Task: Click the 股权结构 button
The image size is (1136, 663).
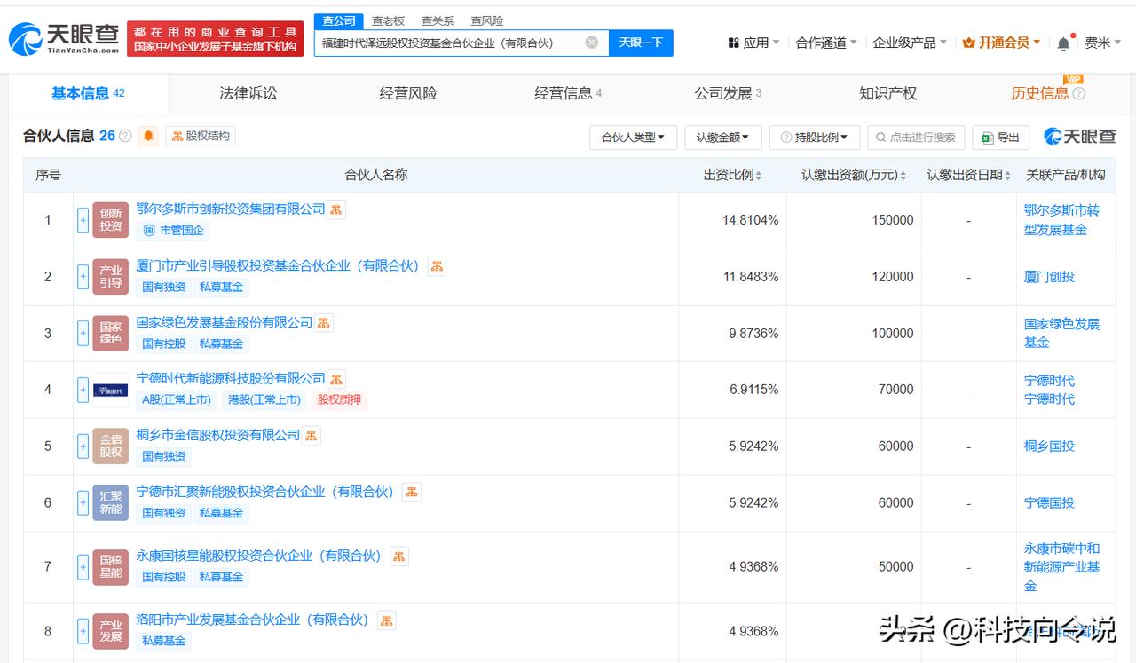Action: 201,136
